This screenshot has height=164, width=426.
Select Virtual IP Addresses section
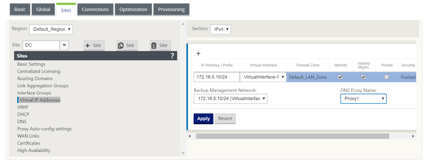tap(40, 100)
